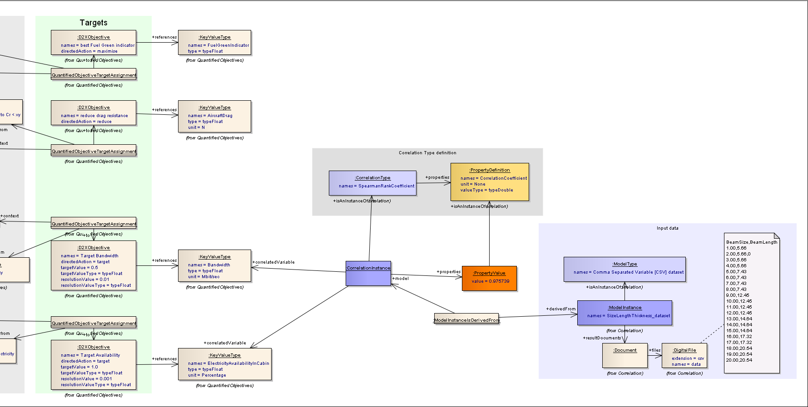Select the yellow PropertyDefinition CorrelationCoefficient node

click(490, 182)
